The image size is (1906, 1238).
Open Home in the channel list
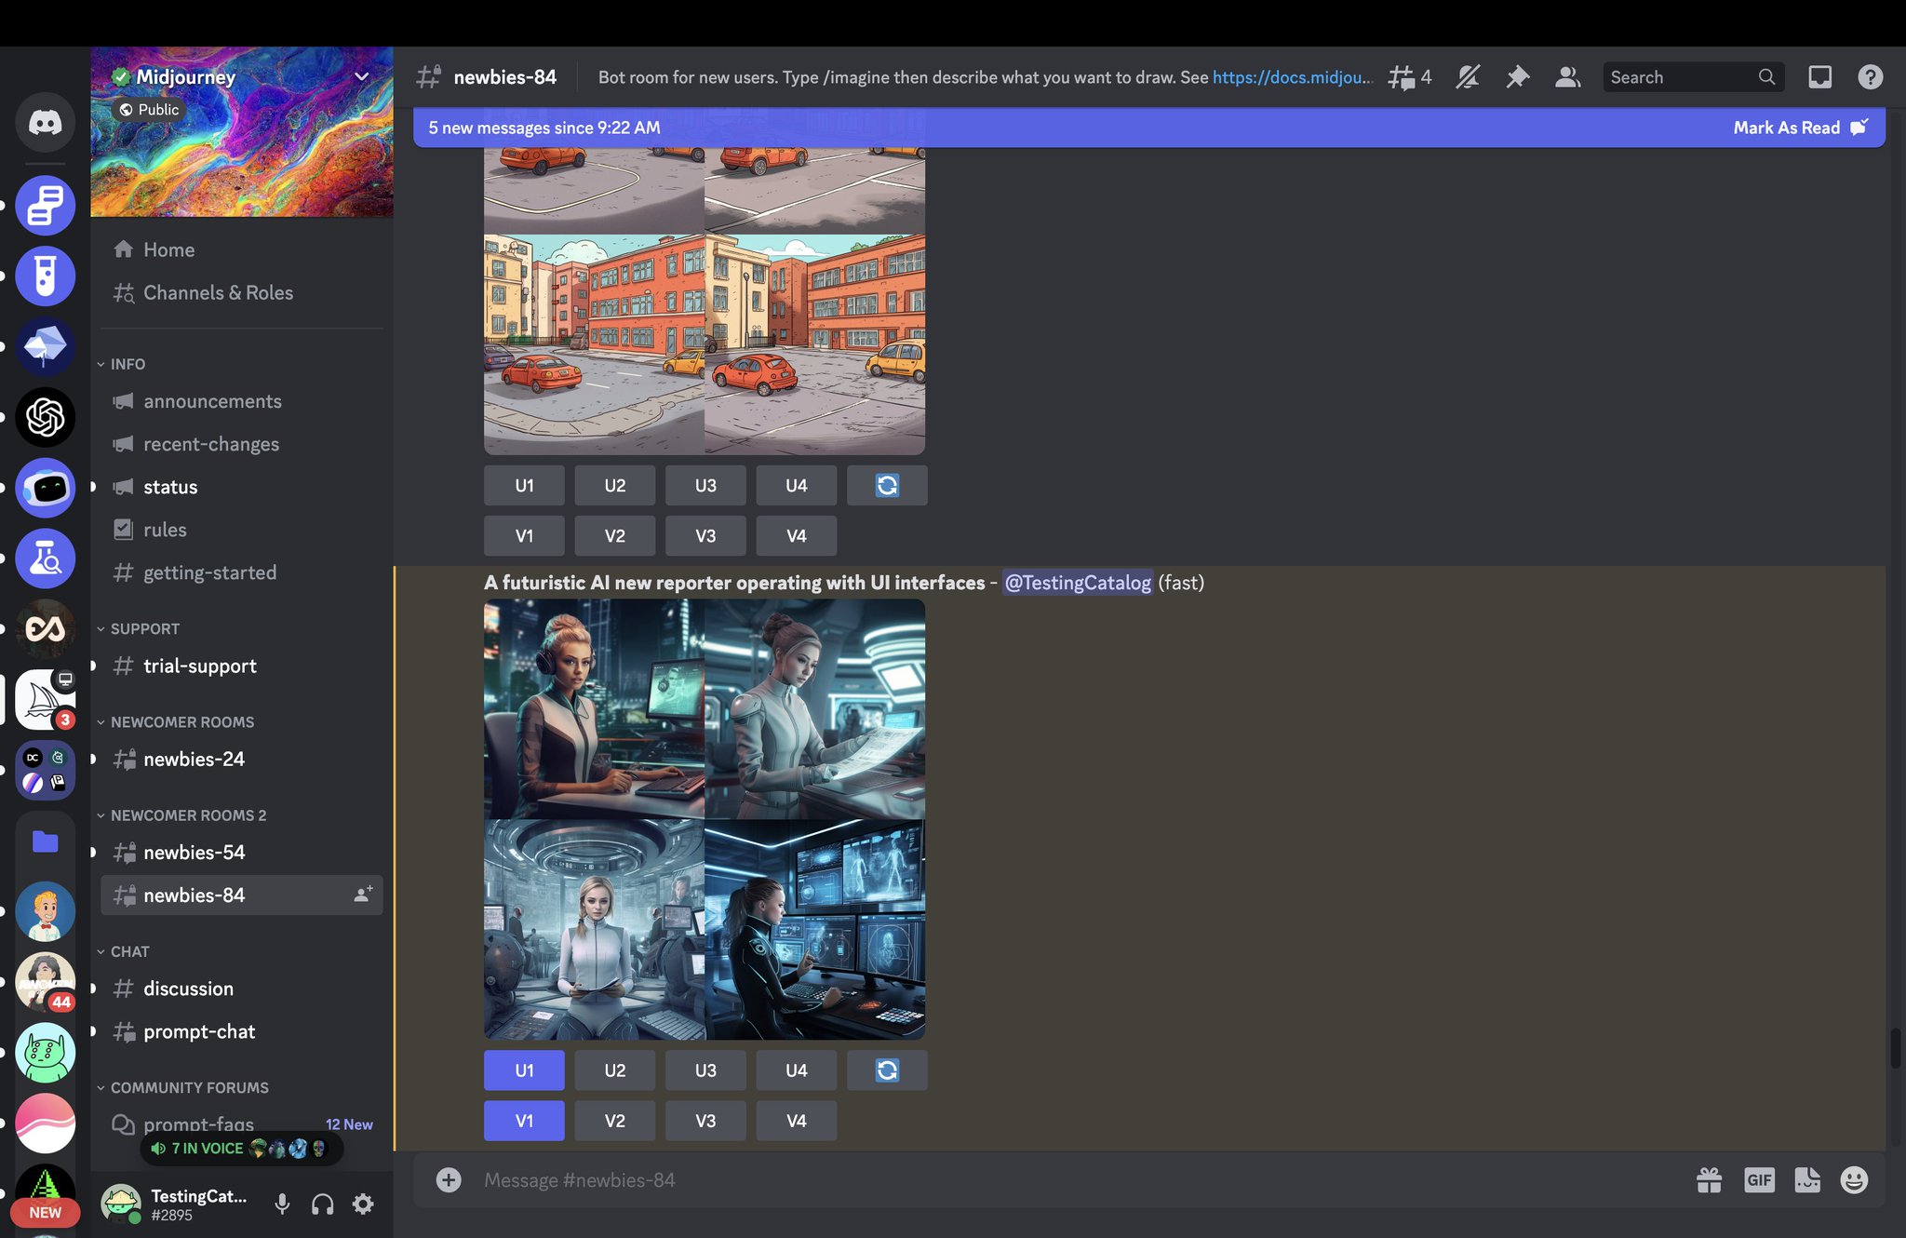click(242, 249)
